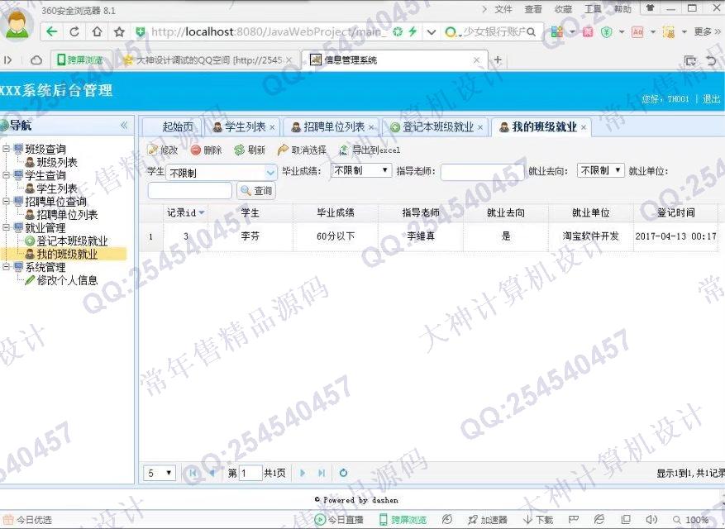Click 今日优选 in status bar
This screenshot has width=725, height=529.
[x=28, y=520]
